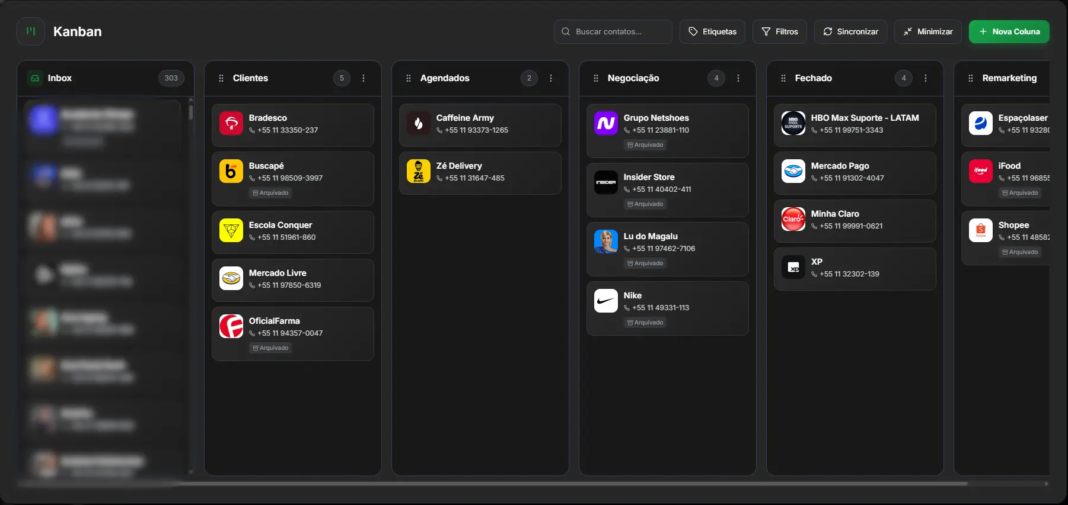This screenshot has width=1068, height=505.
Task: Click Sincronizar to sync contacts
Action: 850,31
